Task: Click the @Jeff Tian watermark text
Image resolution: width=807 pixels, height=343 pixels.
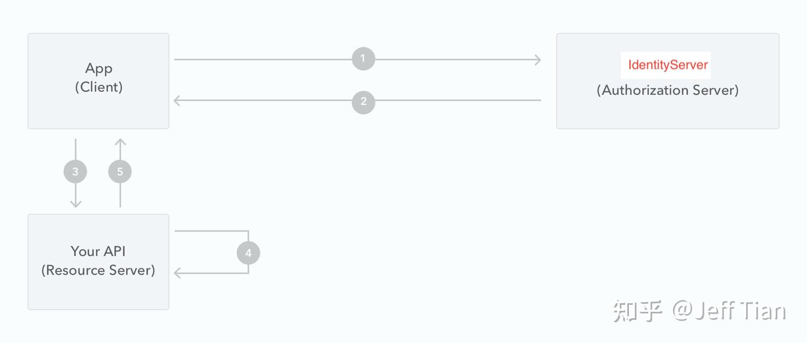Action: tap(729, 311)
